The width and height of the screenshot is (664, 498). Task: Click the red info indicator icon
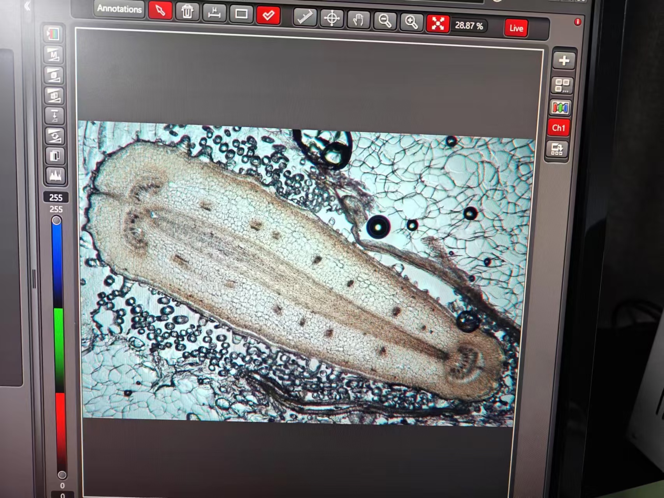point(577,22)
